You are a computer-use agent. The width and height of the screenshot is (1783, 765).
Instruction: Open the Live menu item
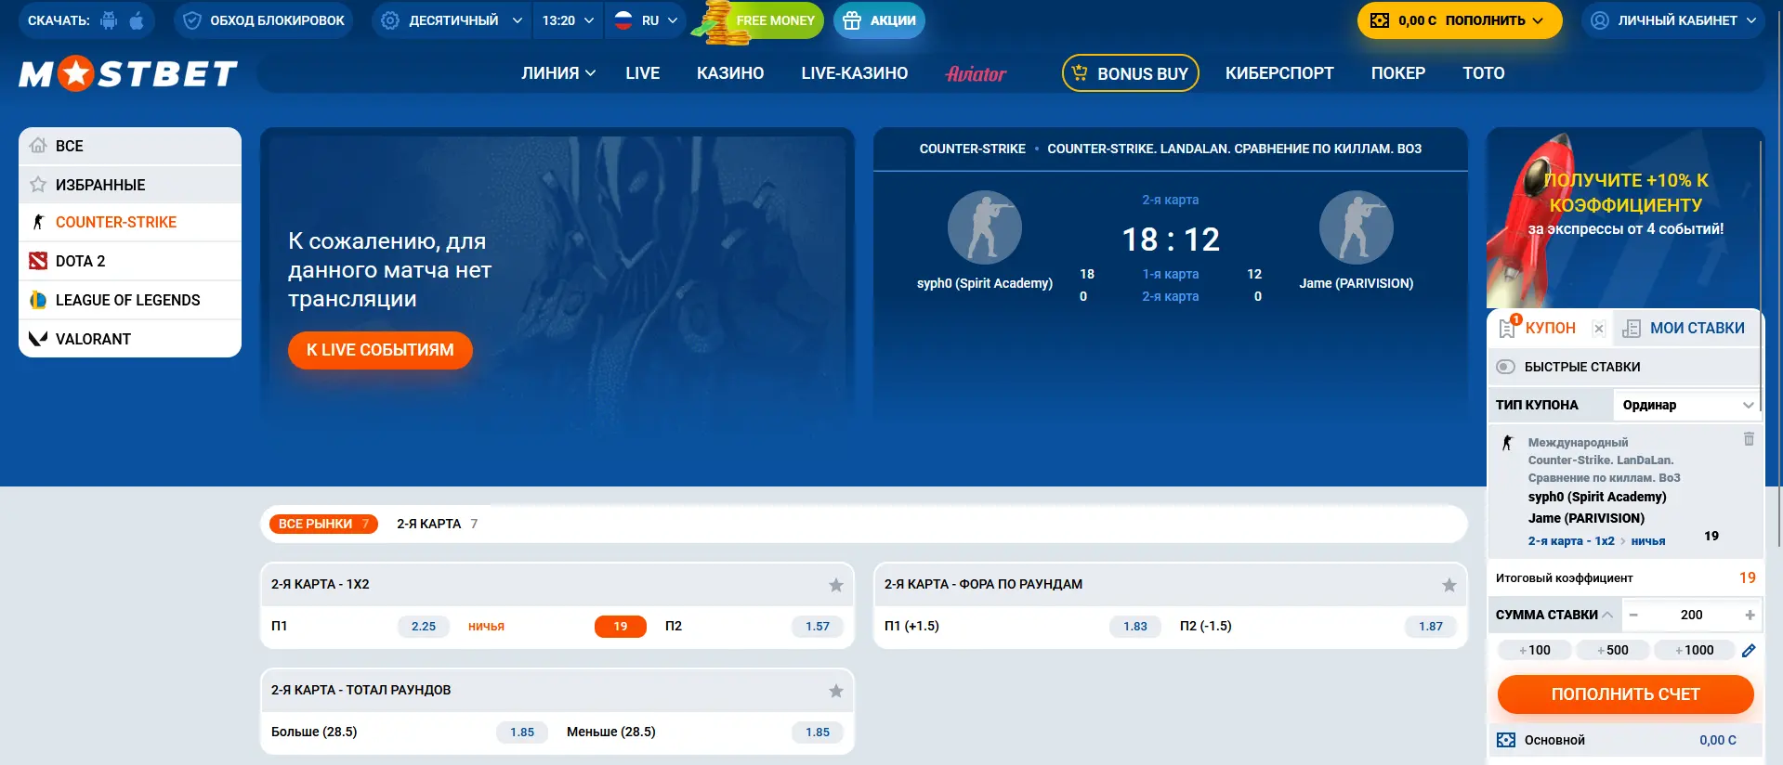pos(643,73)
